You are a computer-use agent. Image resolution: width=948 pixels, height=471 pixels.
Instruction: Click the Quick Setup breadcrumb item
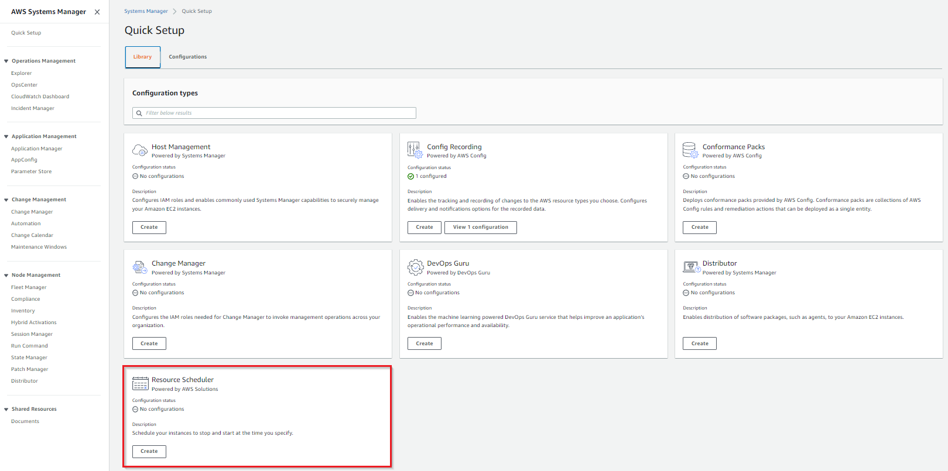[197, 11]
